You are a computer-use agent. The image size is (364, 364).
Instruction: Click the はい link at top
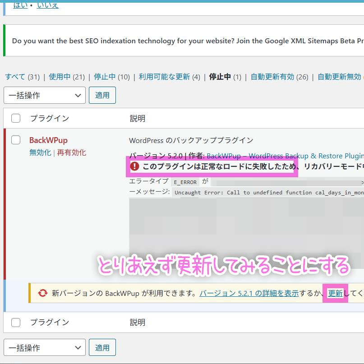(x=20, y=5)
